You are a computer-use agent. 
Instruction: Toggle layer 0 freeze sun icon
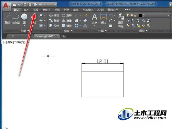click(x=132, y=15)
